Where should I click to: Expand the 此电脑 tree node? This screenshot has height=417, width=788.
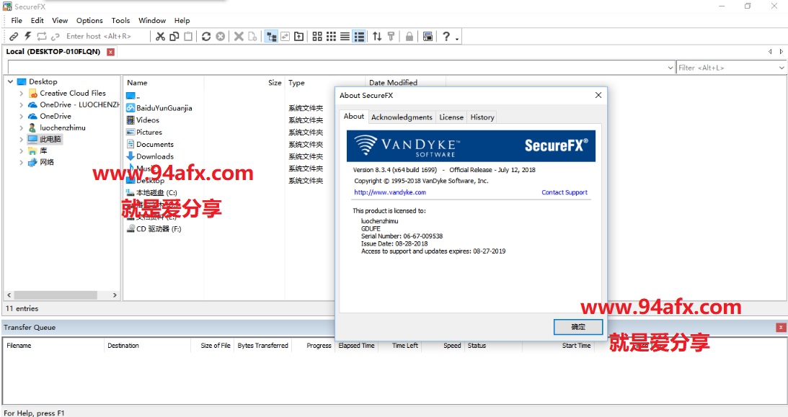click(x=21, y=139)
